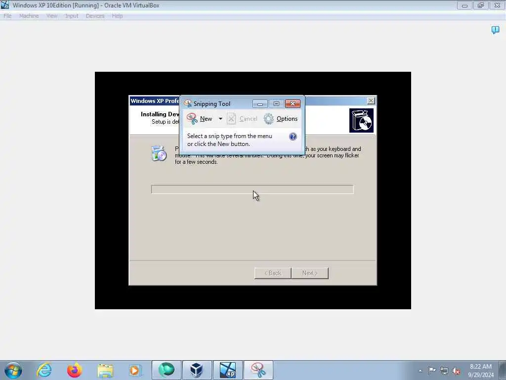Screen dimensions: 506x380
Task: Click the Snipping Tool help icon
Action: 293,137
